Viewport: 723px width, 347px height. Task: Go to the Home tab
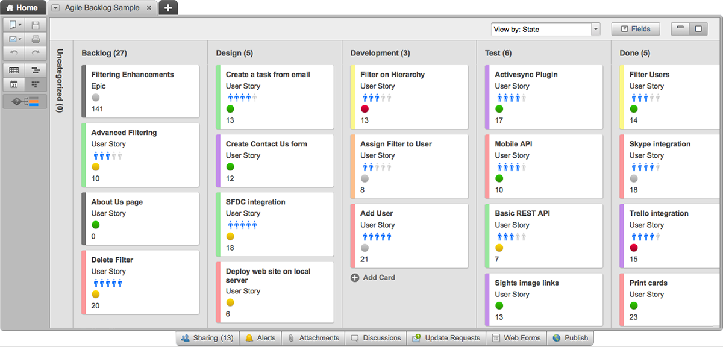tap(22, 8)
